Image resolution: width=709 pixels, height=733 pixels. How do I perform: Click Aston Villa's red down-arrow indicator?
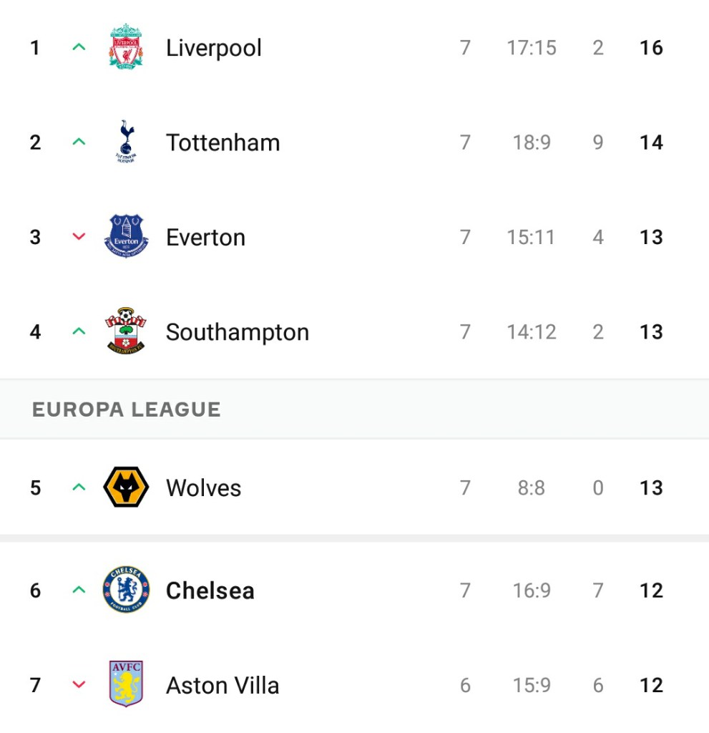click(79, 685)
